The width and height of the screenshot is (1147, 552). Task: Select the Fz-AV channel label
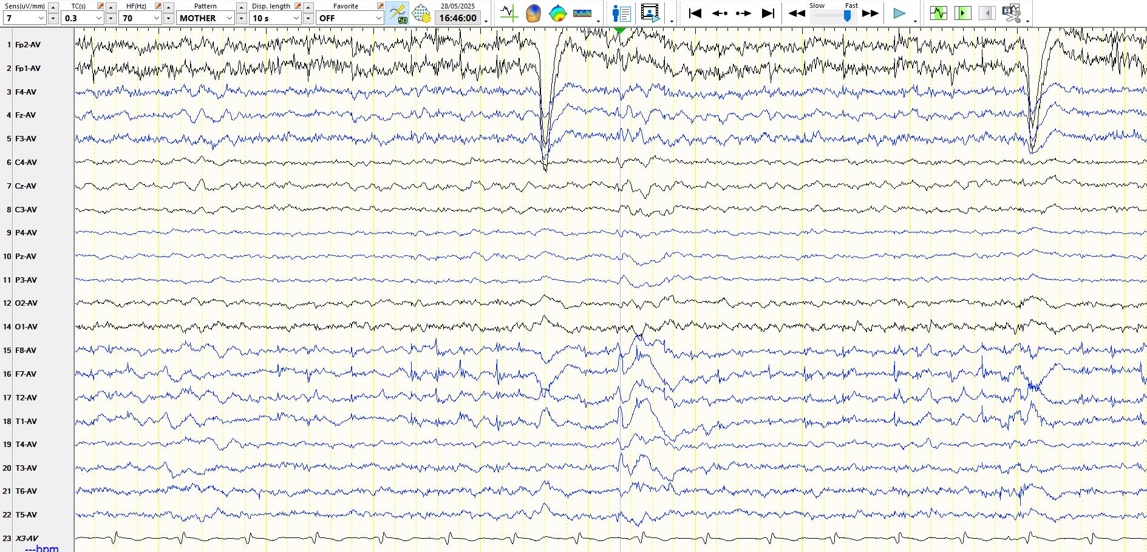(x=26, y=115)
